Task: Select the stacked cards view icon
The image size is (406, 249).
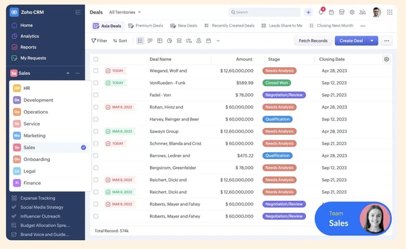Action: pos(179,41)
